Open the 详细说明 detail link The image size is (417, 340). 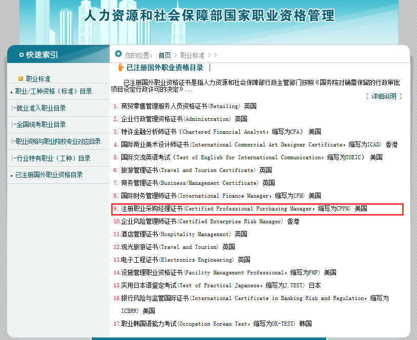coord(384,96)
